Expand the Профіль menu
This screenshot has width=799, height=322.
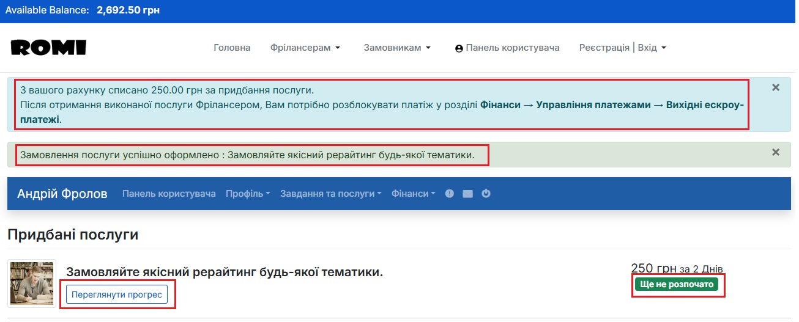[248, 194]
